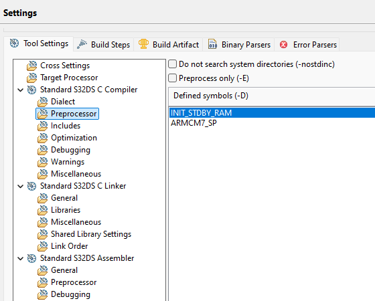Click the assembler General folder icon
The width and height of the screenshot is (375, 301).
pyautogui.click(x=43, y=270)
